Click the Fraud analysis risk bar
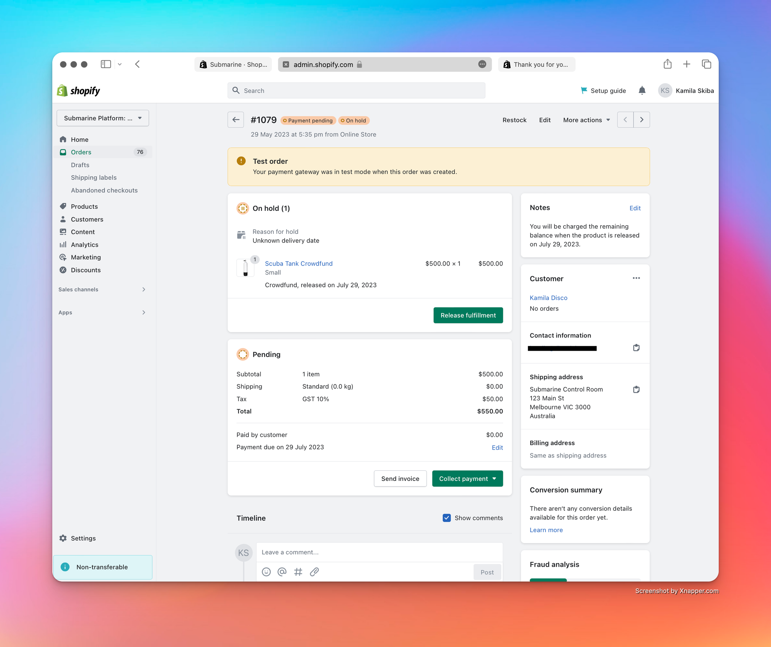 pyautogui.click(x=585, y=580)
